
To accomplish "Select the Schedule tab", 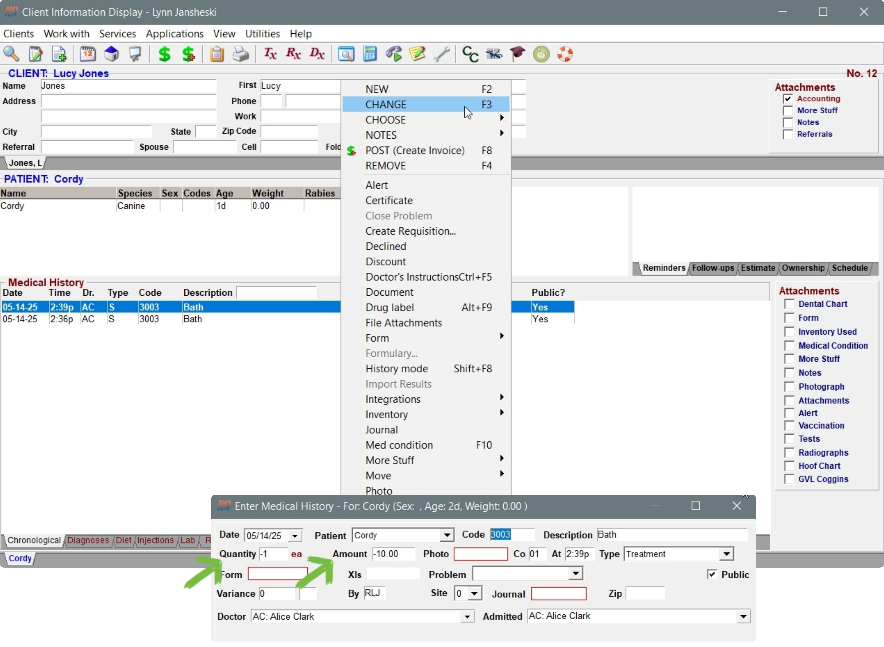I will coord(850,268).
